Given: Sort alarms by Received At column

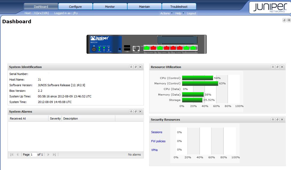Looking at the screenshot, I should [x=28, y=118].
